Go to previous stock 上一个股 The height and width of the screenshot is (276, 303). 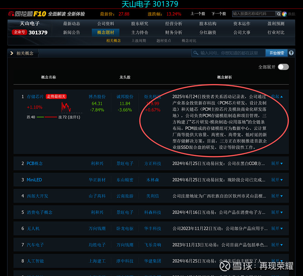point(198,14)
